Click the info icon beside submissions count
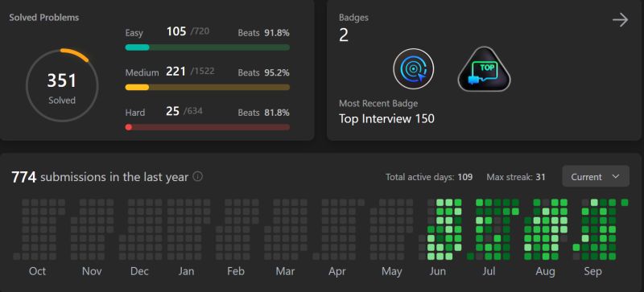644x292 pixels. point(197,177)
